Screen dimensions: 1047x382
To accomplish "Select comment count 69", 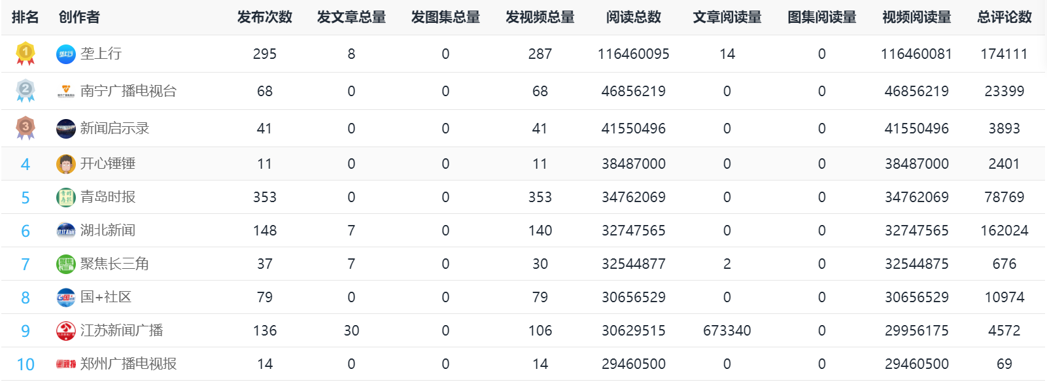I will (1004, 364).
